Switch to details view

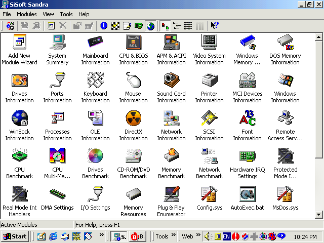pos(199,26)
